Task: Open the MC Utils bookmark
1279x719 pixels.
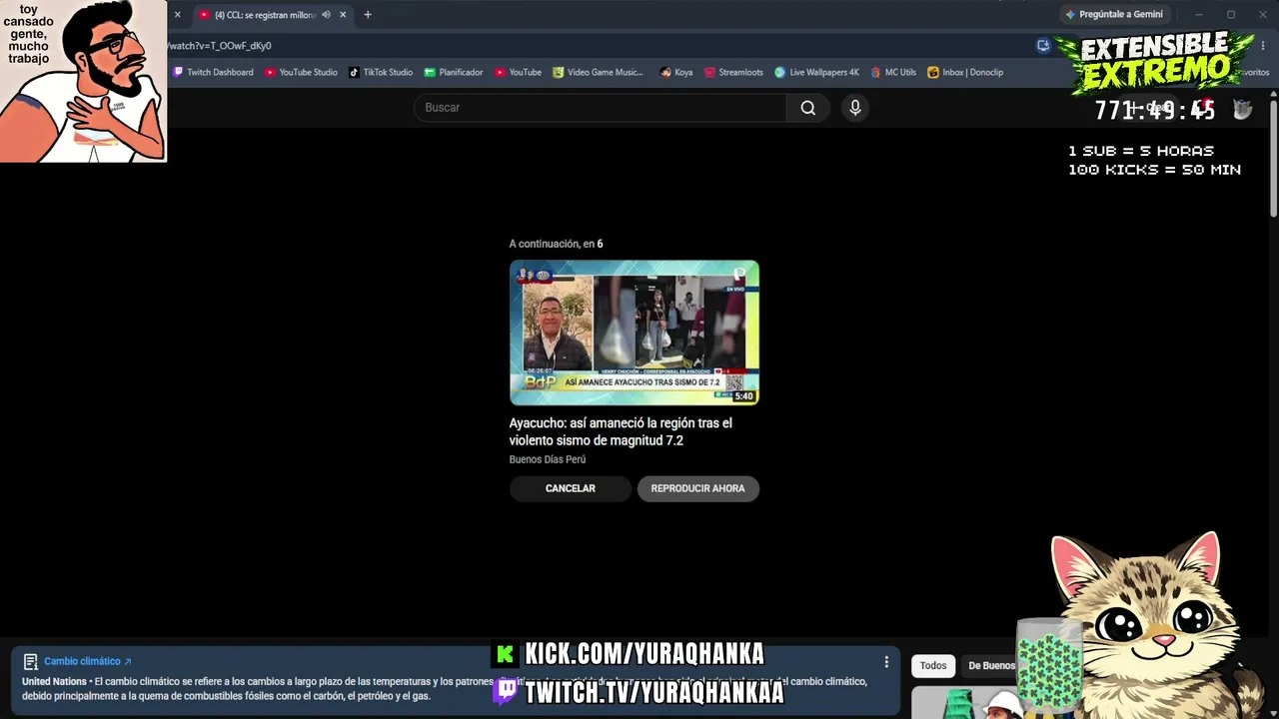Action: point(893,72)
